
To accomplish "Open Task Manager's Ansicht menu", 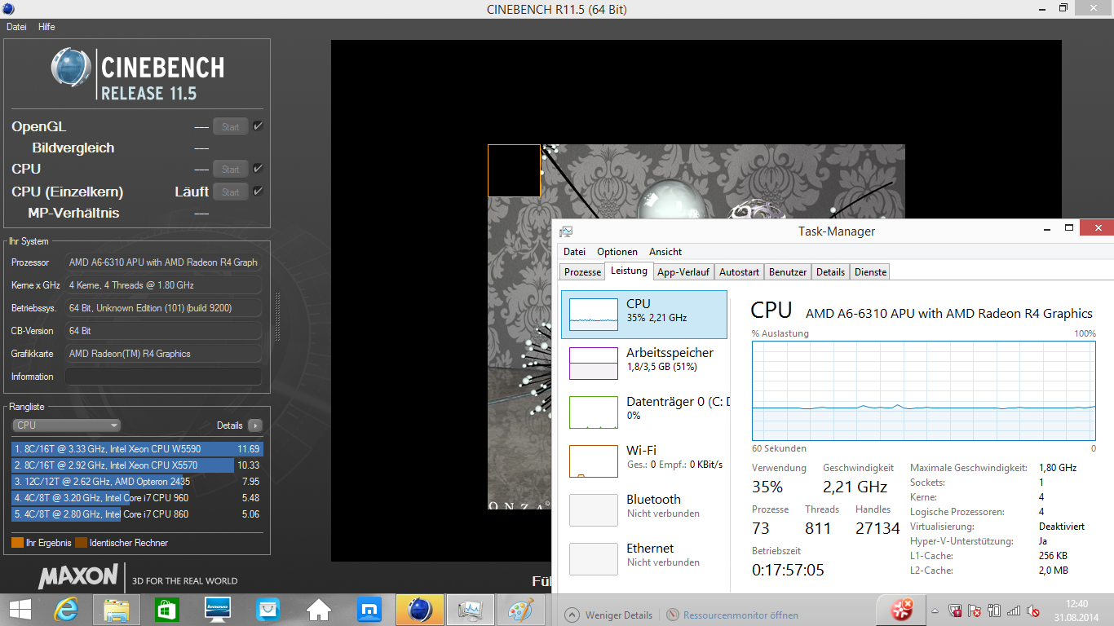I will (x=665, y=252).
